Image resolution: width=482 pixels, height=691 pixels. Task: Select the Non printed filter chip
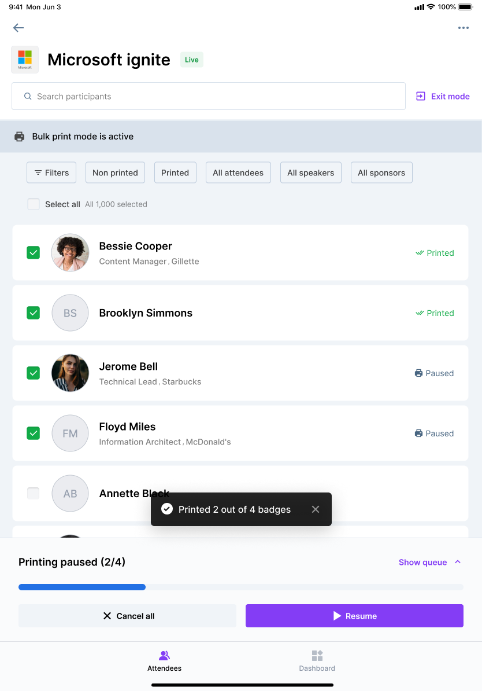coord(116,172)
